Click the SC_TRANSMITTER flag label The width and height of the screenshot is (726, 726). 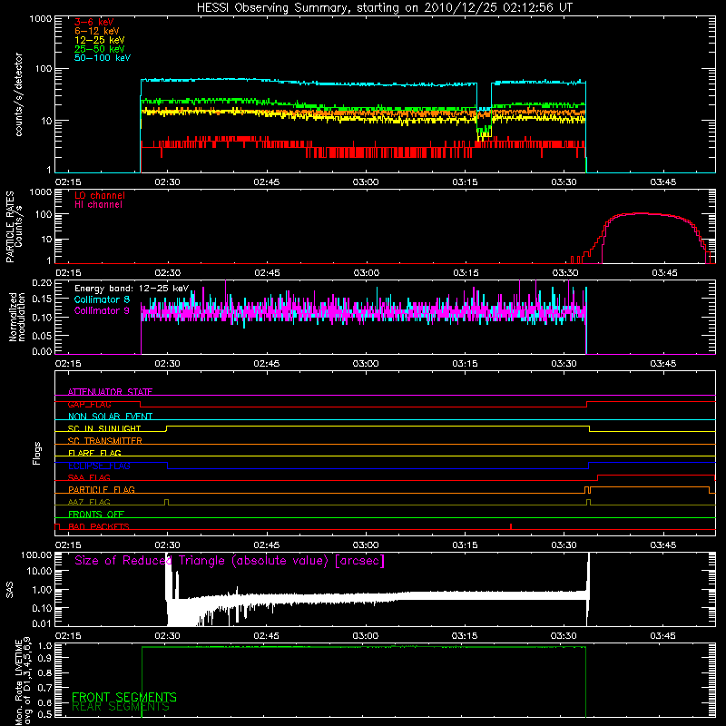tap(104, 441)
